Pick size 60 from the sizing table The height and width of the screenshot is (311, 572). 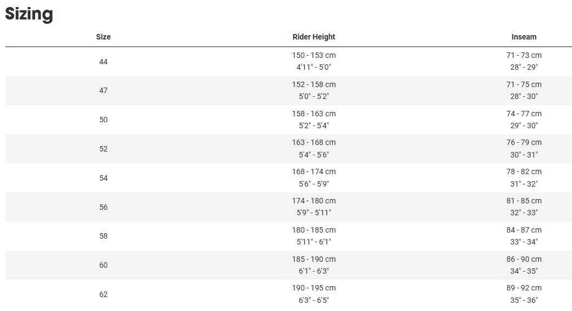tap(103, 265)
